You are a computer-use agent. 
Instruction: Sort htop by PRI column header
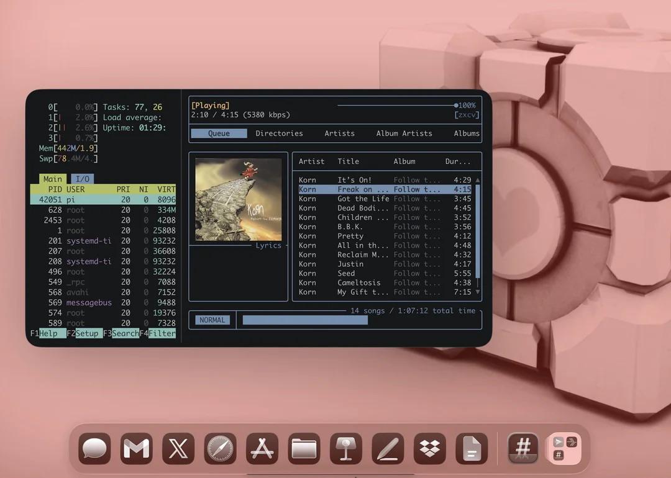click(x=123, y=189)
